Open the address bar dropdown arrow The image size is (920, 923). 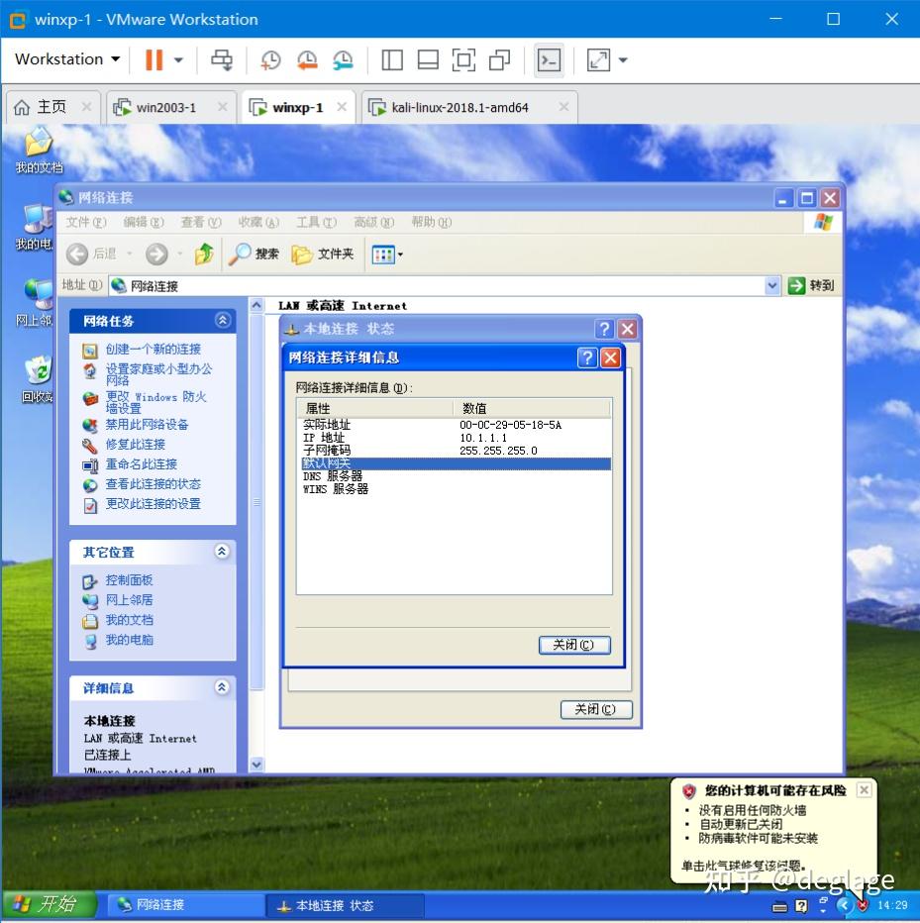tap(772, 285)
